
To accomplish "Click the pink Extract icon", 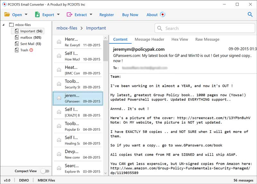I will [69, 14].
